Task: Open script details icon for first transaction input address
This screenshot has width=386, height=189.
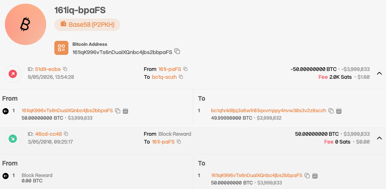Action: click(x=125, y=111)
